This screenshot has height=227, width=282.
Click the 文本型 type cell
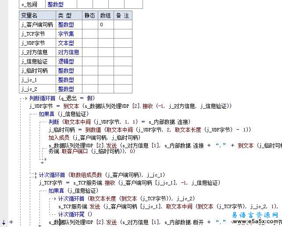click(x=69, y=43)
